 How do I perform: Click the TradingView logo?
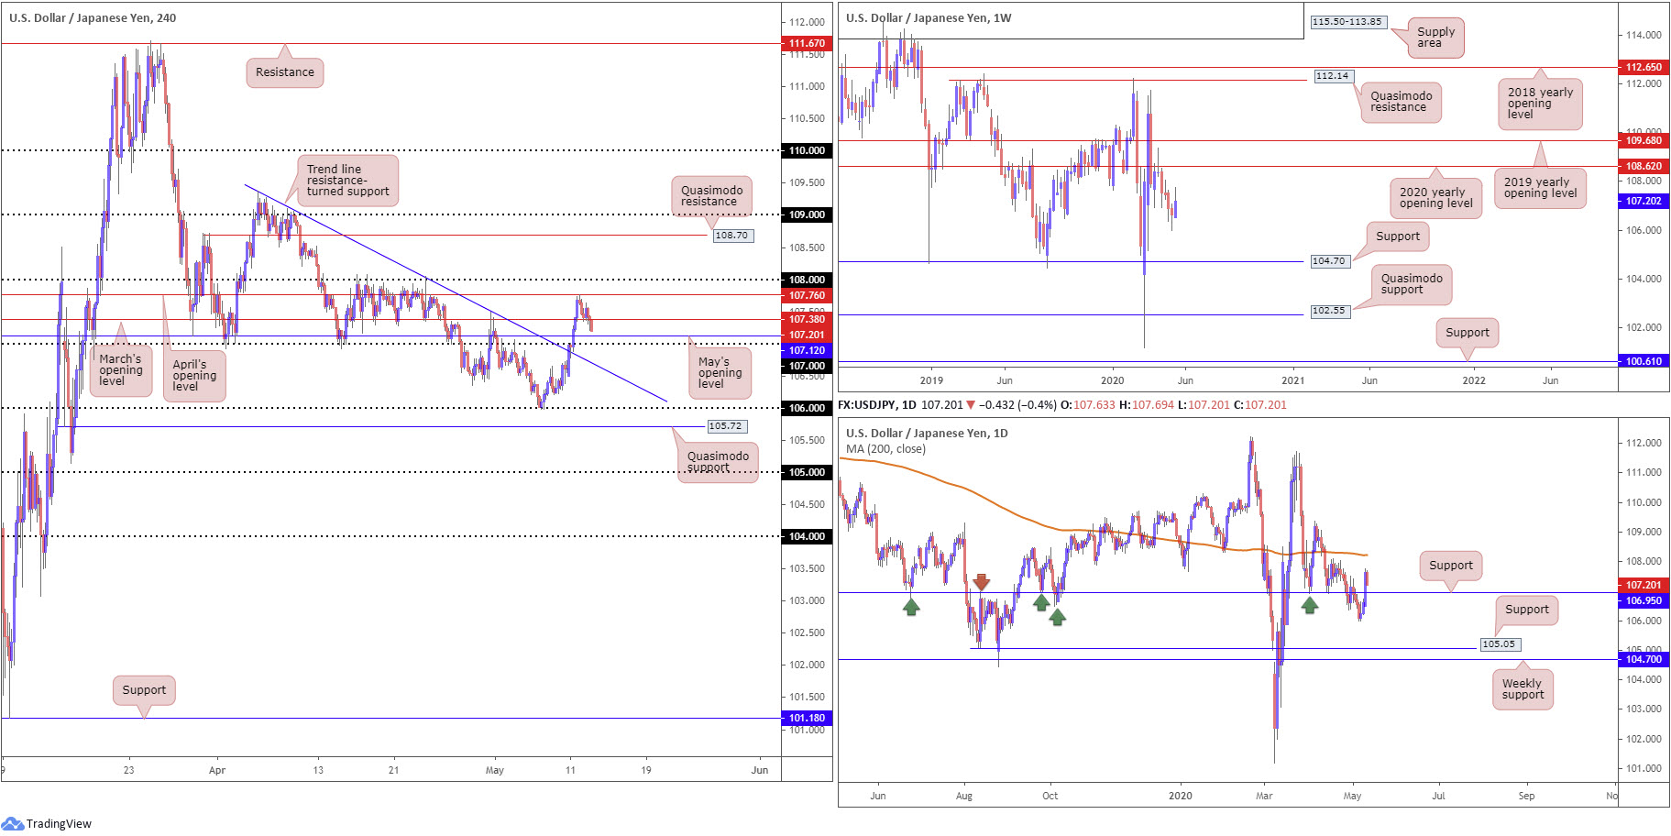point(47,823)
